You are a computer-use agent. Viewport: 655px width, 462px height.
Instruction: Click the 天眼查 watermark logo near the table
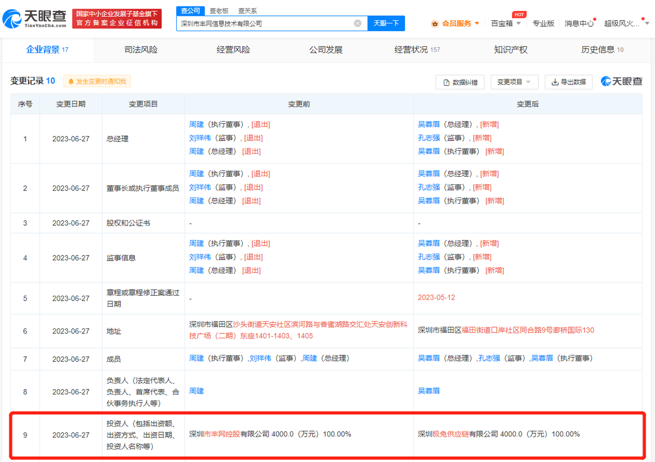tap(622, 81)
